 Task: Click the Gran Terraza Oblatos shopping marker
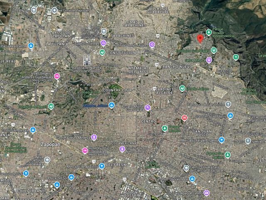[230, 116]
